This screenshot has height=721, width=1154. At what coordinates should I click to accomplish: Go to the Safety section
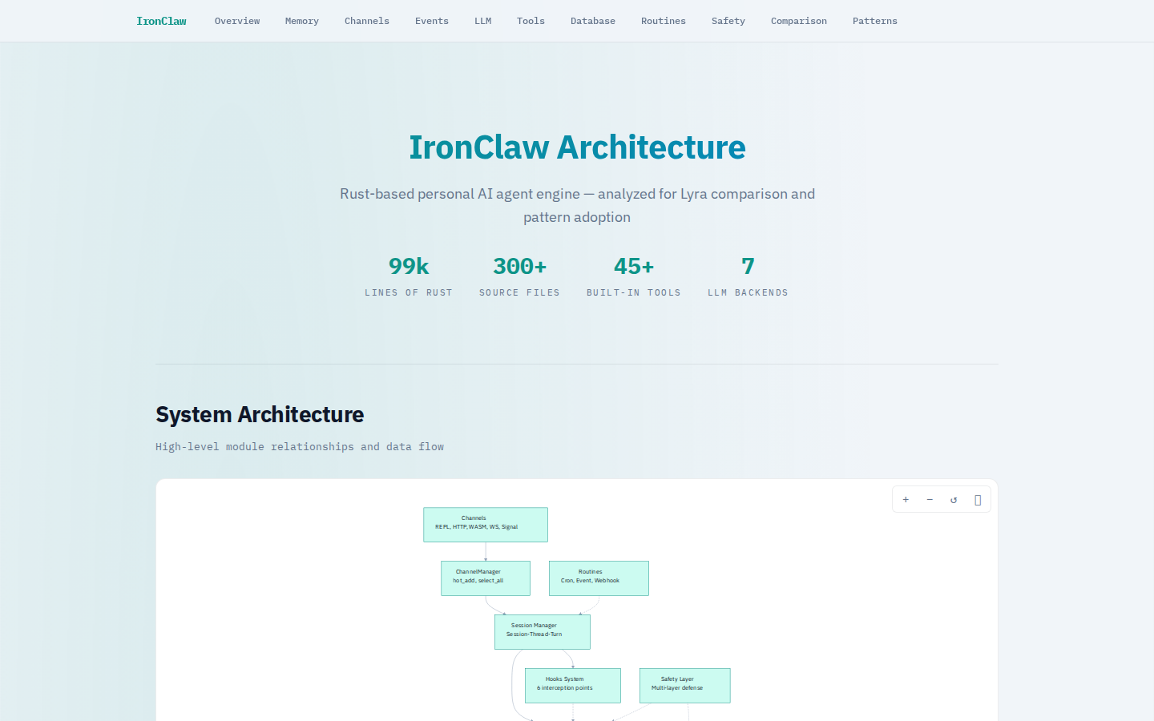(x=728, y=21)
